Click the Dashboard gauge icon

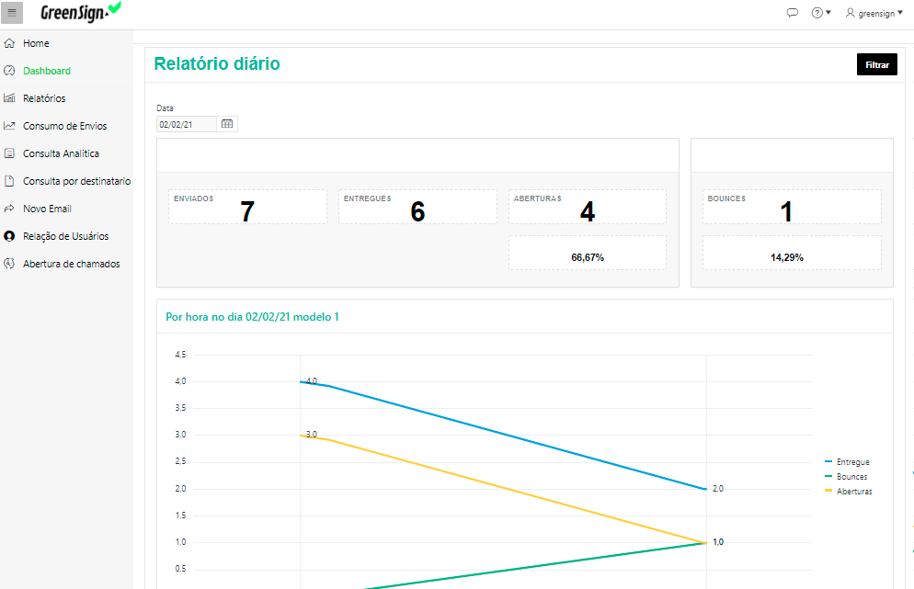tap(9, 71)
